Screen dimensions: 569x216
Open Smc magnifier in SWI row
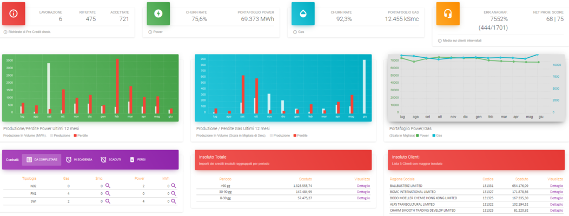pos(108,201)
